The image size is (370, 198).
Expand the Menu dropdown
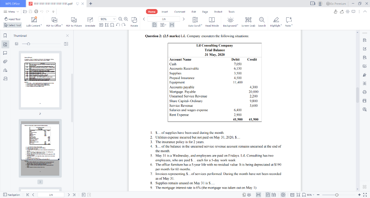pos(11,12)
